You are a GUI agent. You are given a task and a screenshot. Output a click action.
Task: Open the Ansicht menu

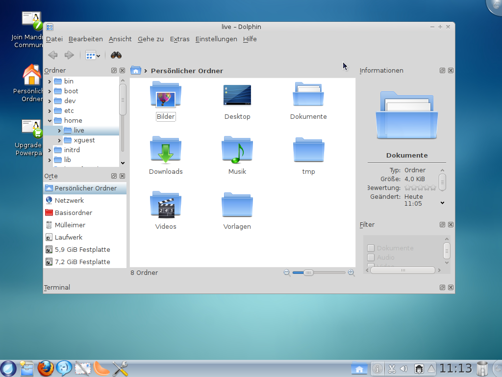[120, 39]
